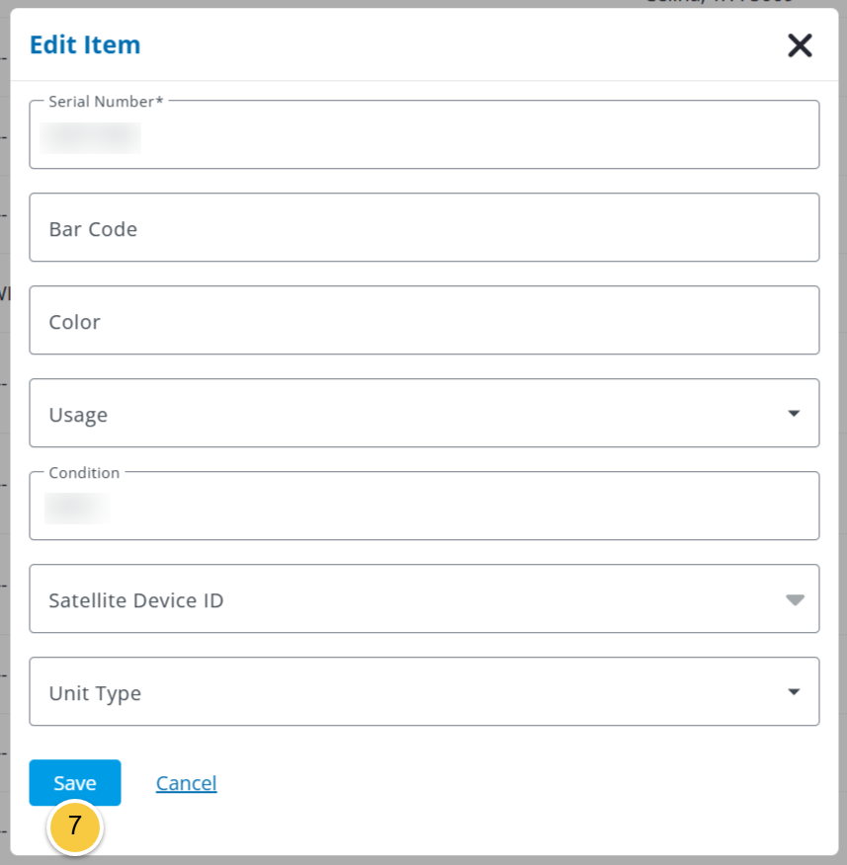Open the Unit Type dropdown field

tap(424, 691)
